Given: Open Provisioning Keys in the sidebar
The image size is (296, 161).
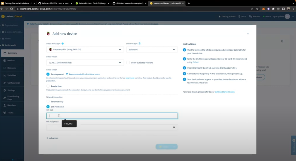Looking at the screenshot, I should [x=12, y=98].
